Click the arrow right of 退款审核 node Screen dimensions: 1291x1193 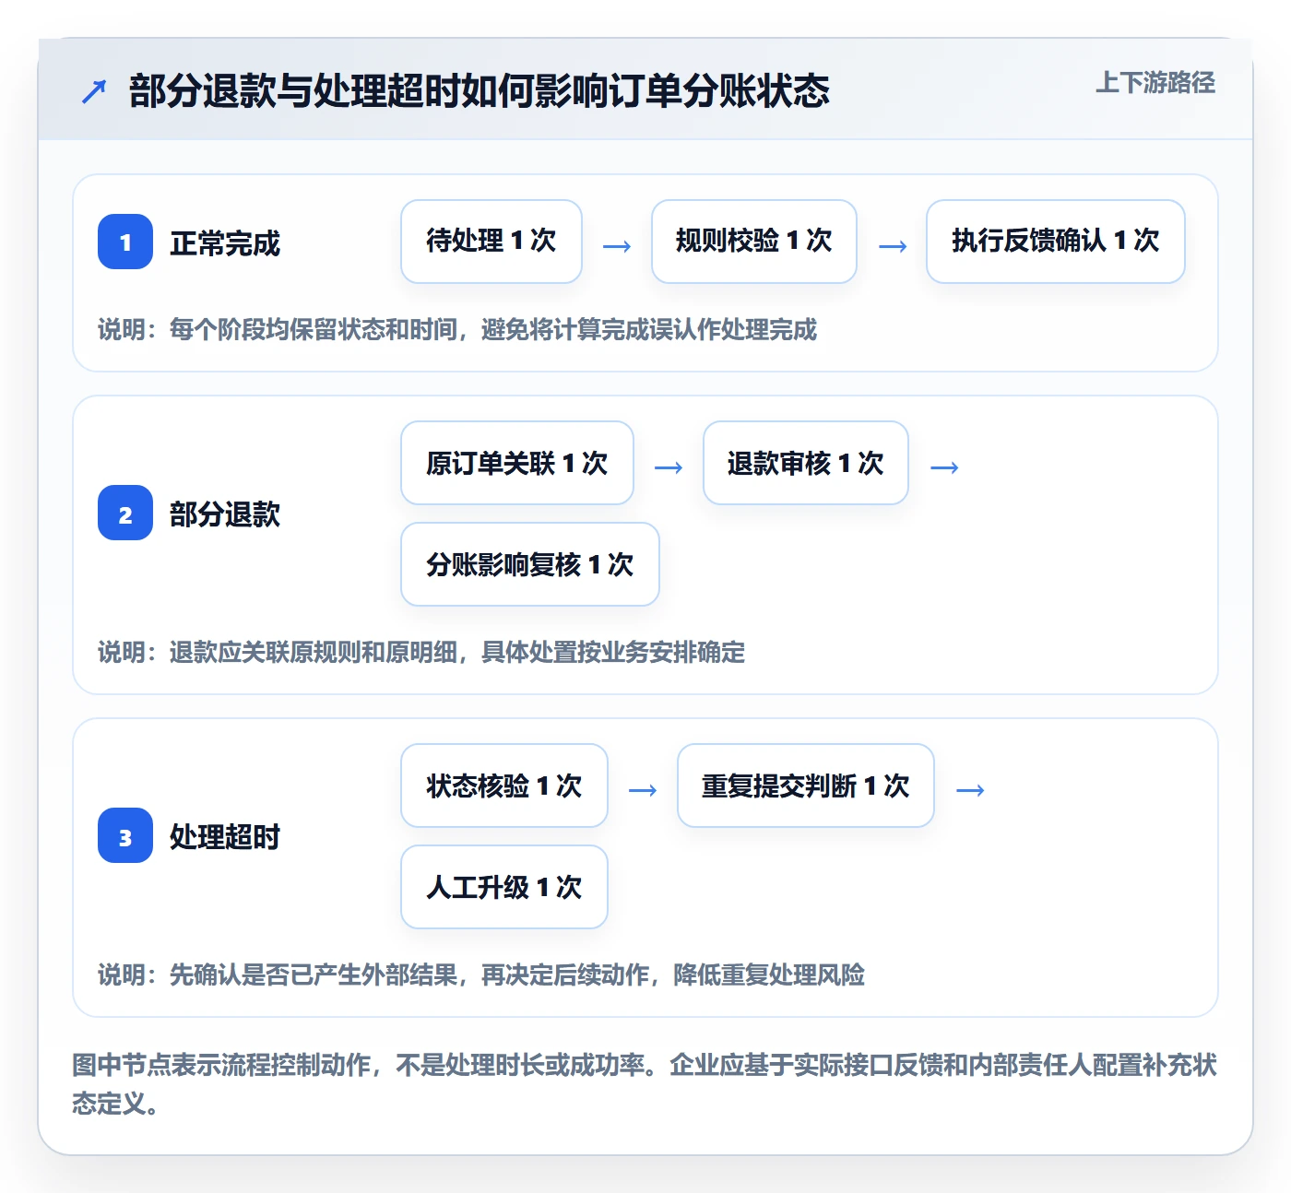pyautogui.click(x=944, y=467)
